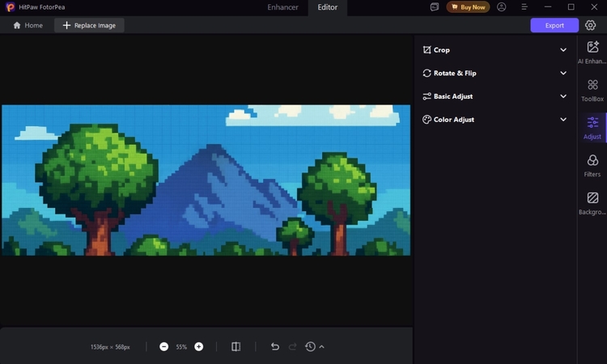Click the Color Adjust label text

pyautogui.click(x=454, y=120)
